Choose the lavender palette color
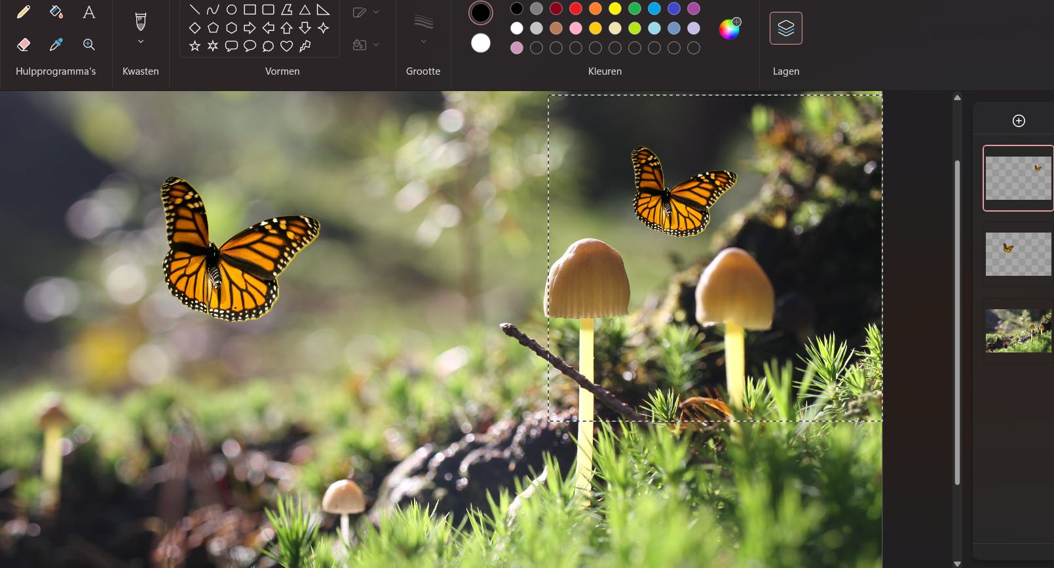Viewport: 1054px width, 568px height. pos(694,28)
